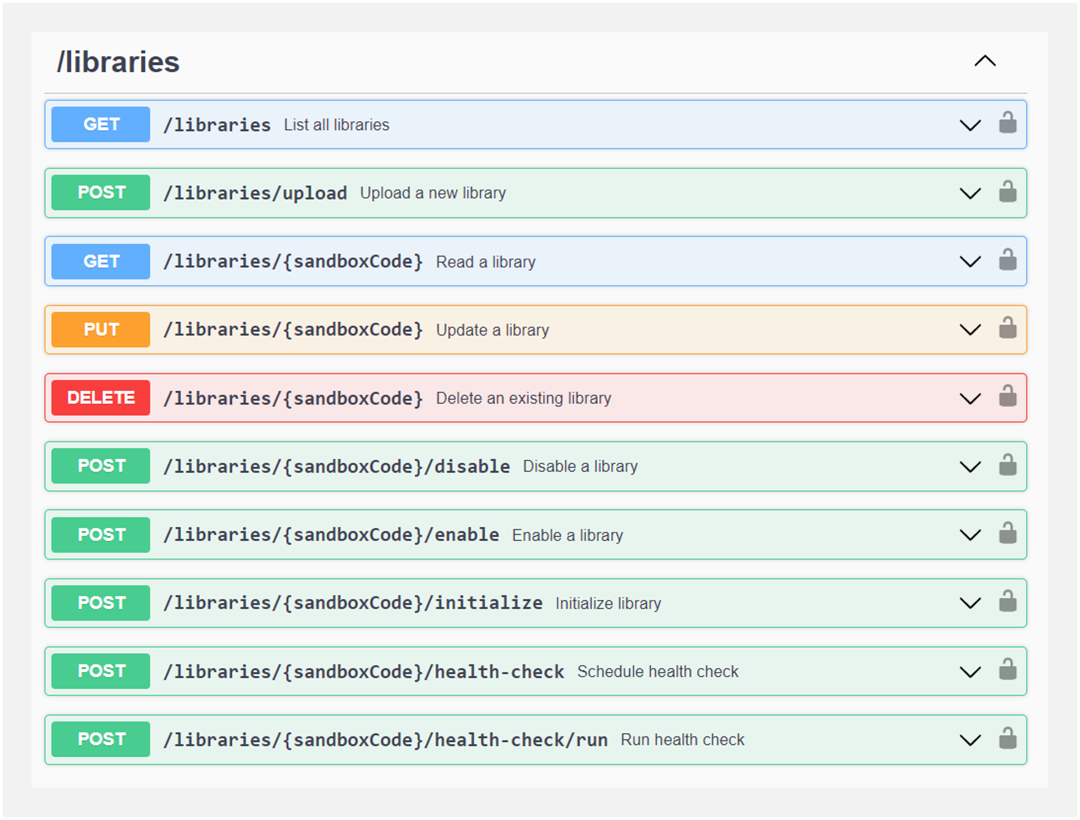1080x820 pixels.
Task: Expand Disable a library with its chevron
Action: [970, 467]
